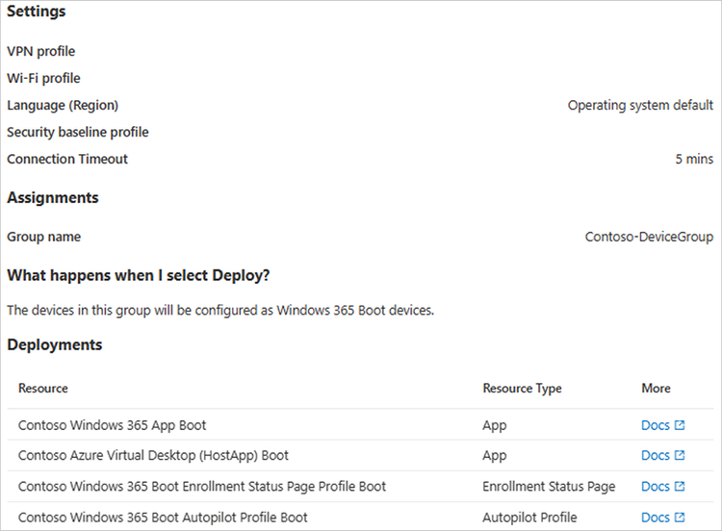Screen dimensions: 722x531
Task: Click the Wi-Fi profile setting label
Action: click(44, 79)
